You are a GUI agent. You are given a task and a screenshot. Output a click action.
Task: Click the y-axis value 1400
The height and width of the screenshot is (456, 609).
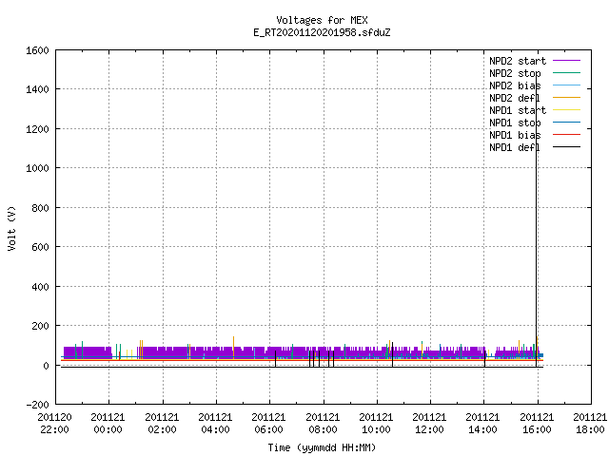click(x=37, y=89)
